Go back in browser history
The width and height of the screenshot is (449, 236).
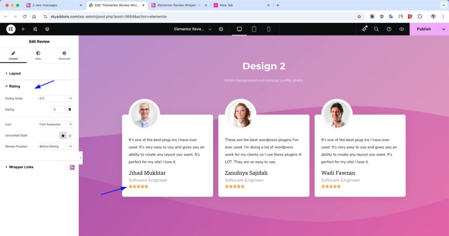6,17
